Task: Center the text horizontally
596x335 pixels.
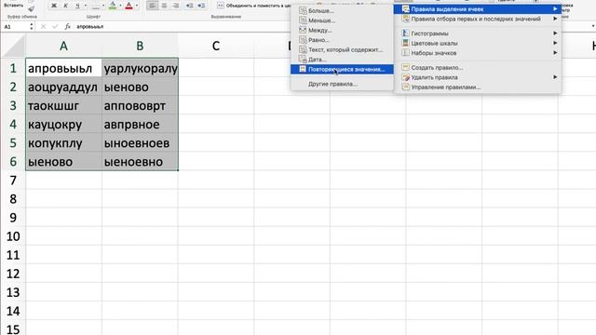Action: click(164, 6)
